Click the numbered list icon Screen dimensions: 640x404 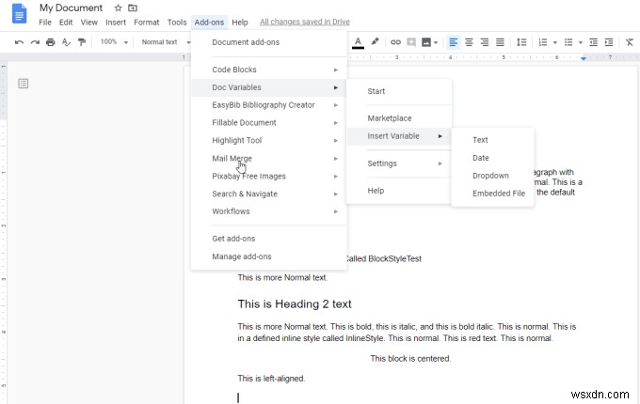(x=542, y=42)
